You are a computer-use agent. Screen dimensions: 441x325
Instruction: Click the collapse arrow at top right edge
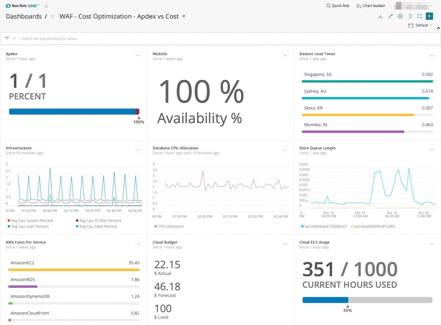click(438, 28)
